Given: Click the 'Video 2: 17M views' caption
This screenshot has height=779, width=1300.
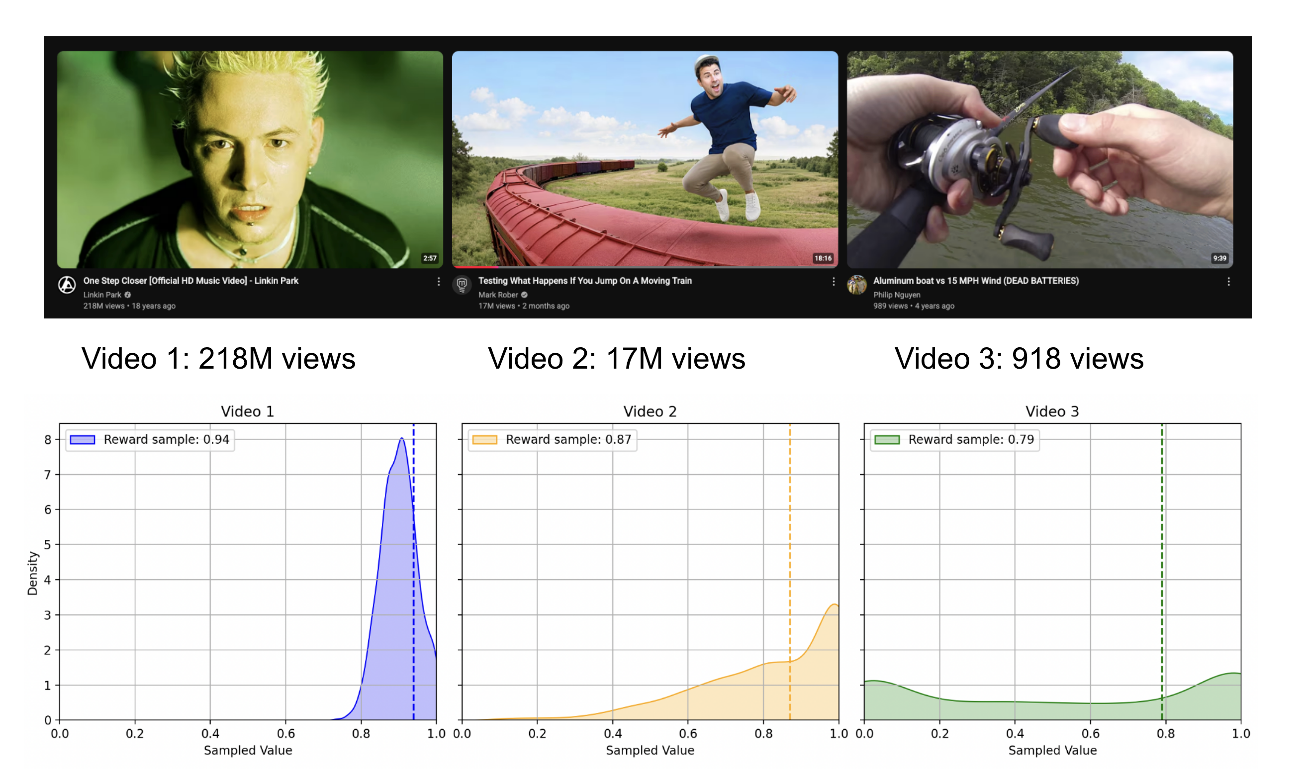Looking at the screenshot, I should click(616, 359).
